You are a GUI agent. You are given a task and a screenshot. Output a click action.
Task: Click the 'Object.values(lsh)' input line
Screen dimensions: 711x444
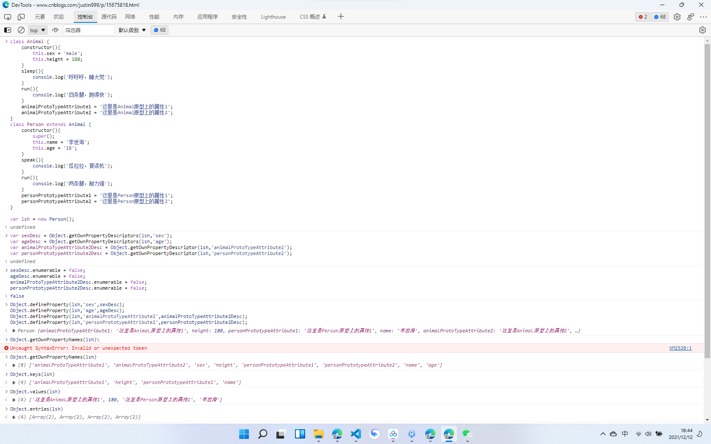click(35, 392)
